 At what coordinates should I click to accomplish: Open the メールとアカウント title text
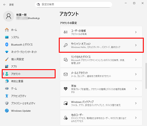coord(79,73)
